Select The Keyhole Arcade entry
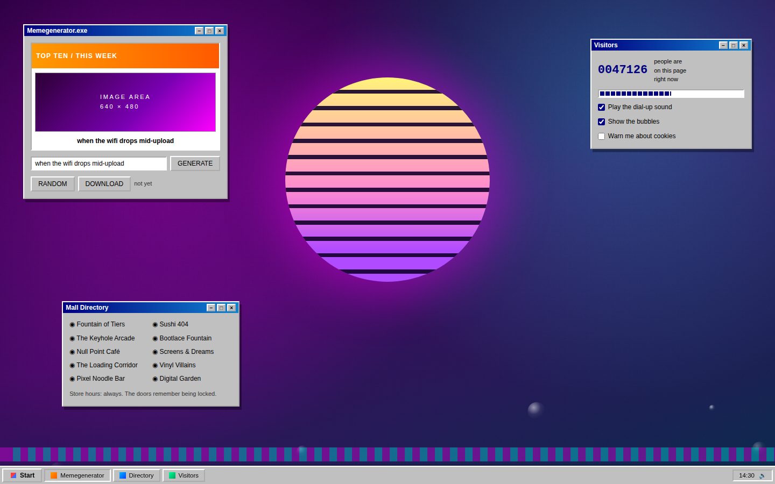 (102, 338)
